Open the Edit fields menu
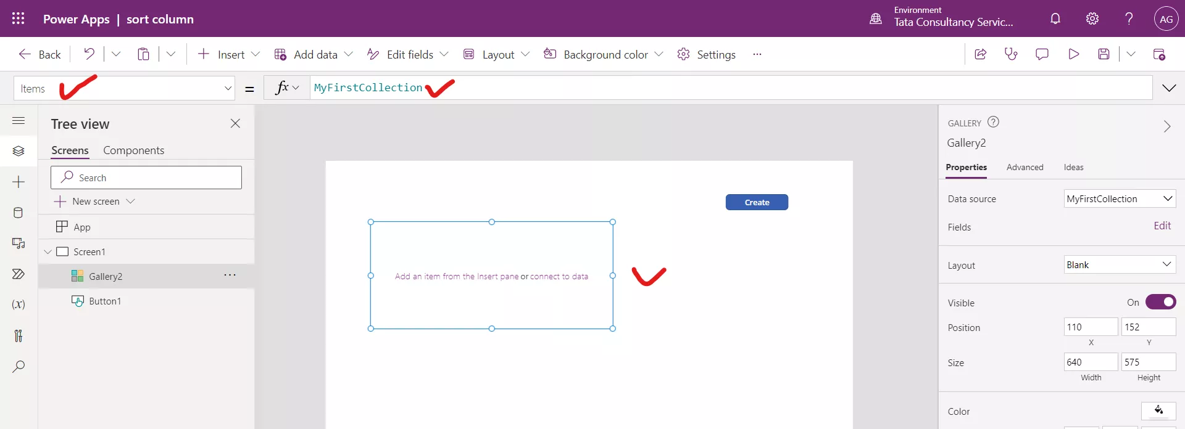 407,54
